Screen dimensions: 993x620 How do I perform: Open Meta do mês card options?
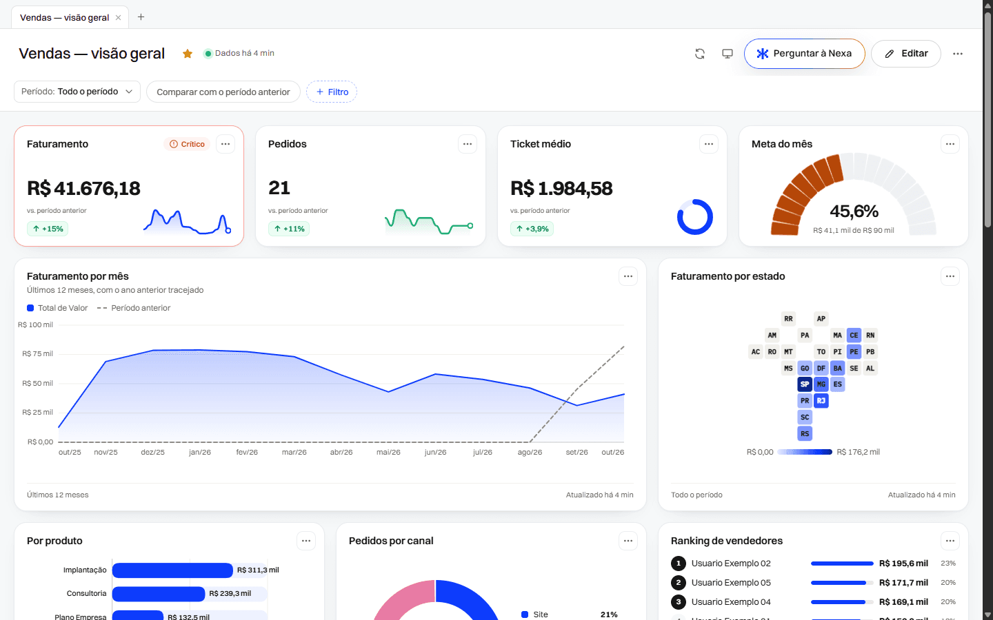pos(950,144)
